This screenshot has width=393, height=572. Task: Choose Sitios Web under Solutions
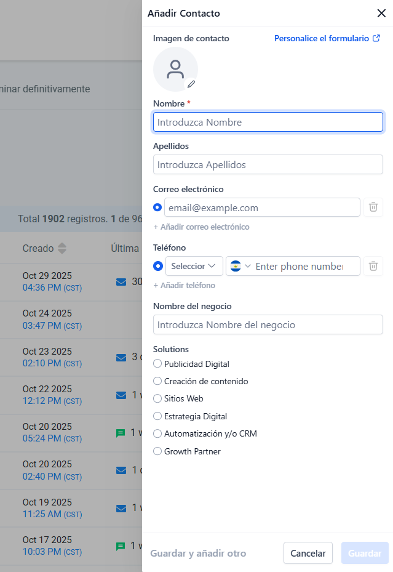pyautogui.click(x=157, y=398)
